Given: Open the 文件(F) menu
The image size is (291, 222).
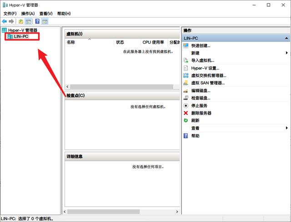Looking at the screenshot, I should 10,14.
